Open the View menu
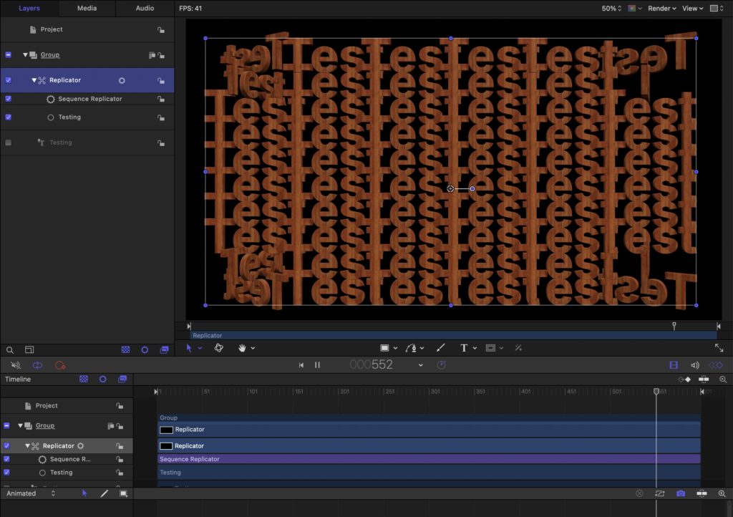This screenshot has width=733, height=517. (692, 9)
